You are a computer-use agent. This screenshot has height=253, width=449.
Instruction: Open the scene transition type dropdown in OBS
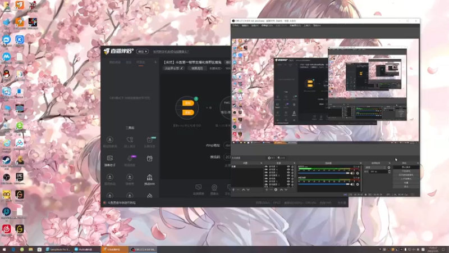tap(375, 168)
